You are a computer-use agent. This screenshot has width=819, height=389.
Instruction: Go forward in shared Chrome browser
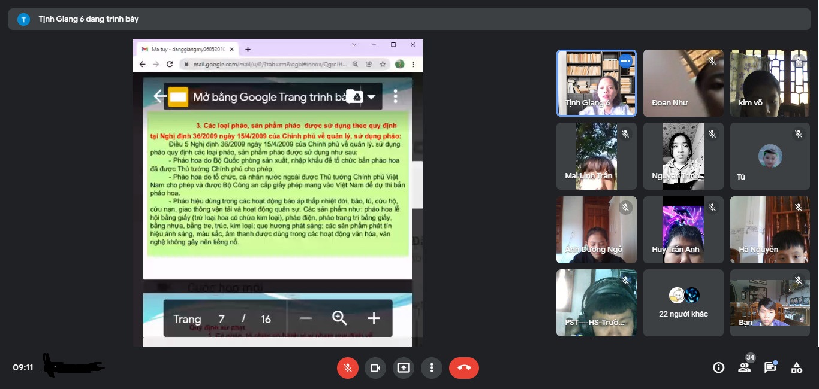click(x=155, y=64)
